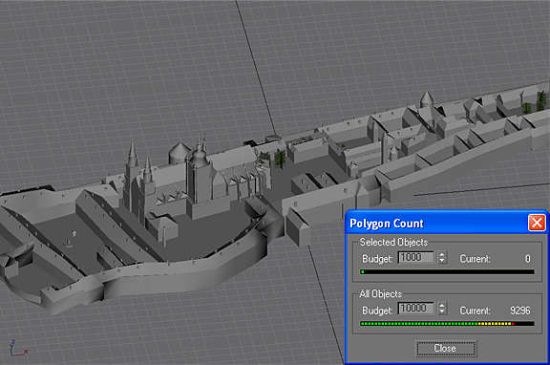Click the All Objects current count 9296

point(520,311)
